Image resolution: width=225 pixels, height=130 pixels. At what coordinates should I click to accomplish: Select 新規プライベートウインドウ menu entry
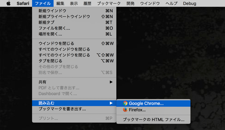[x=64, y=17]
